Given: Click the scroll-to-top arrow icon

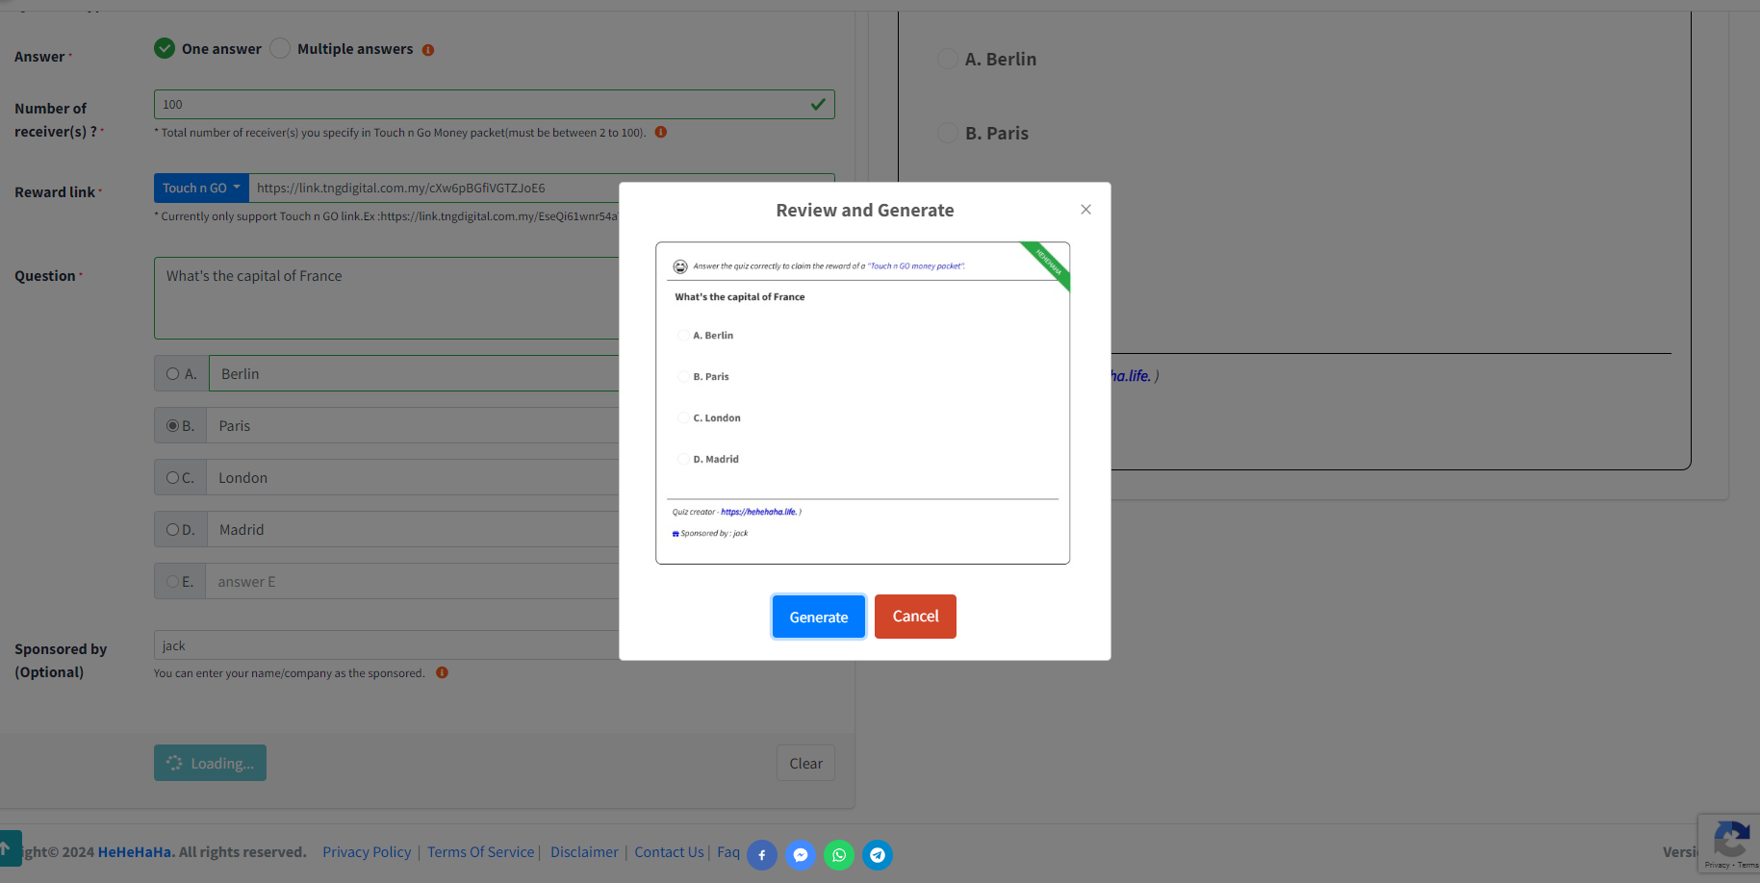Looking at the screenshot, I should (x=6, y=848).
